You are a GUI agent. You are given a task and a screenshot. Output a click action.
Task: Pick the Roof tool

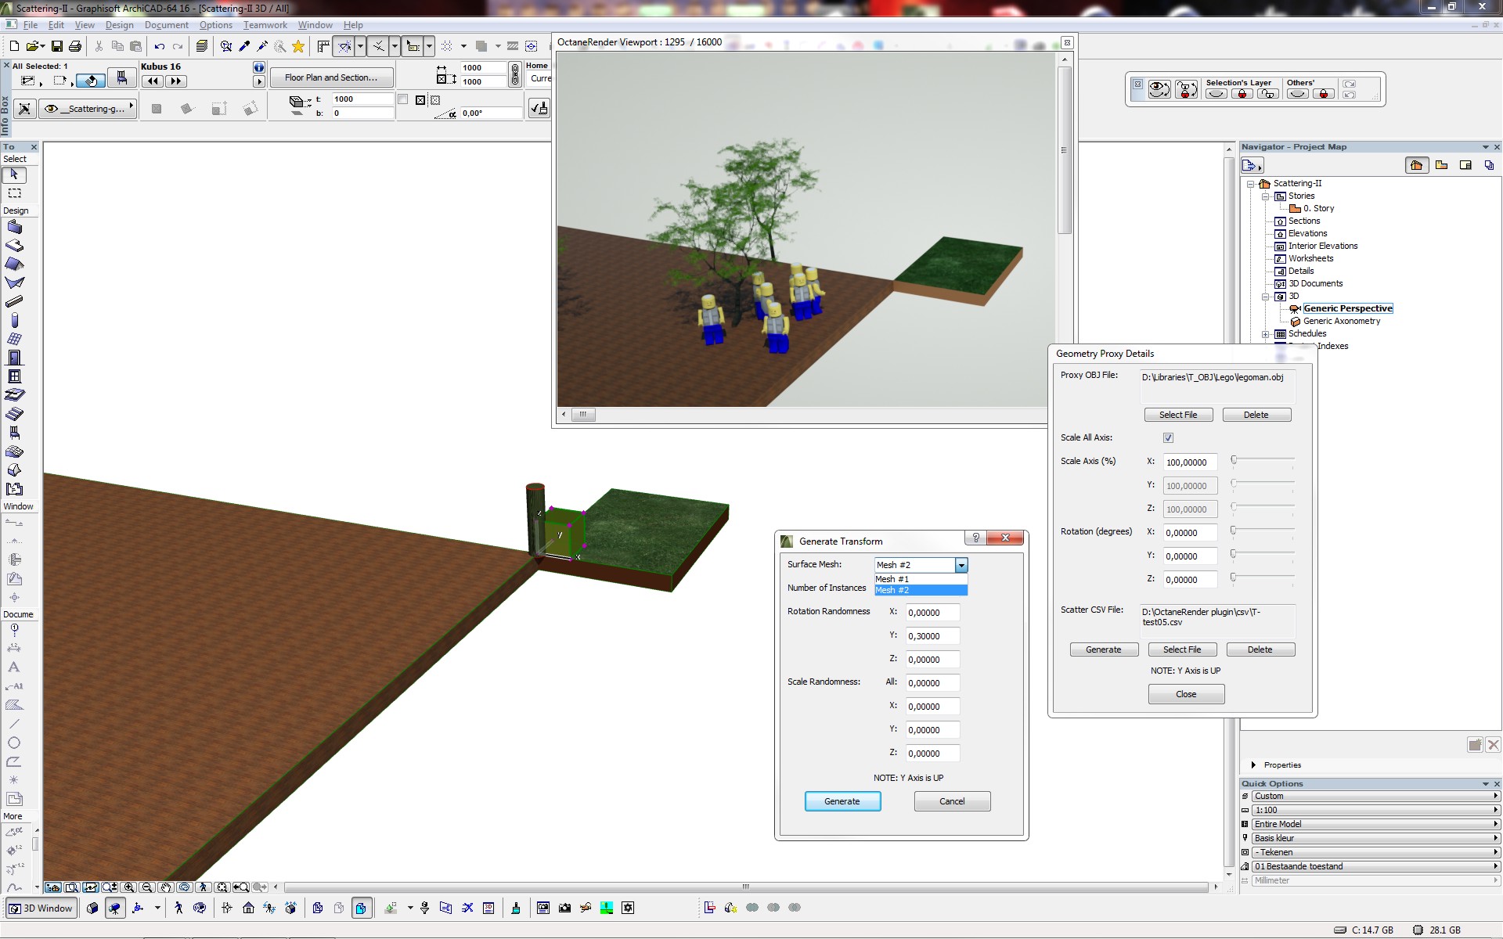click(x=14, y=264)
